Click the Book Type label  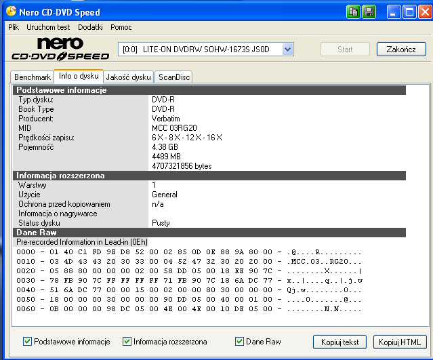point(36,109)
